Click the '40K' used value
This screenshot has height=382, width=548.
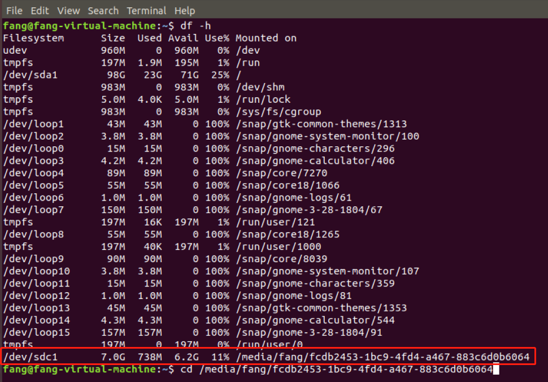pyautogui.click(x=153, y=246)
